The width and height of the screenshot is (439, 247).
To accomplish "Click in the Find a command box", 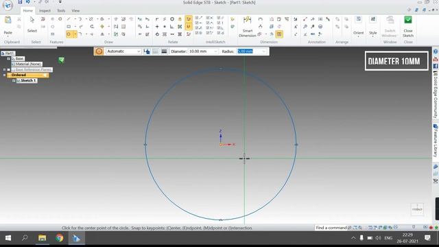I will pyautogui.click(x=331, y=228).
